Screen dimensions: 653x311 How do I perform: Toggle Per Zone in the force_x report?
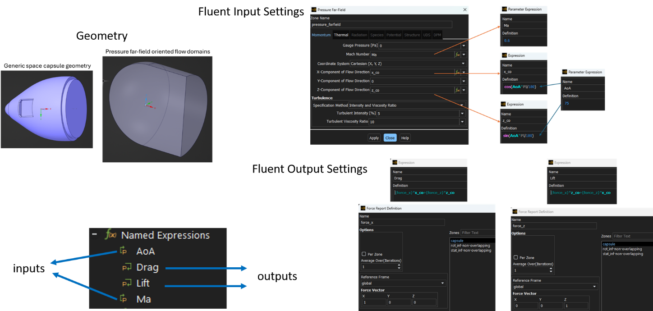click(x=364, y=254)
